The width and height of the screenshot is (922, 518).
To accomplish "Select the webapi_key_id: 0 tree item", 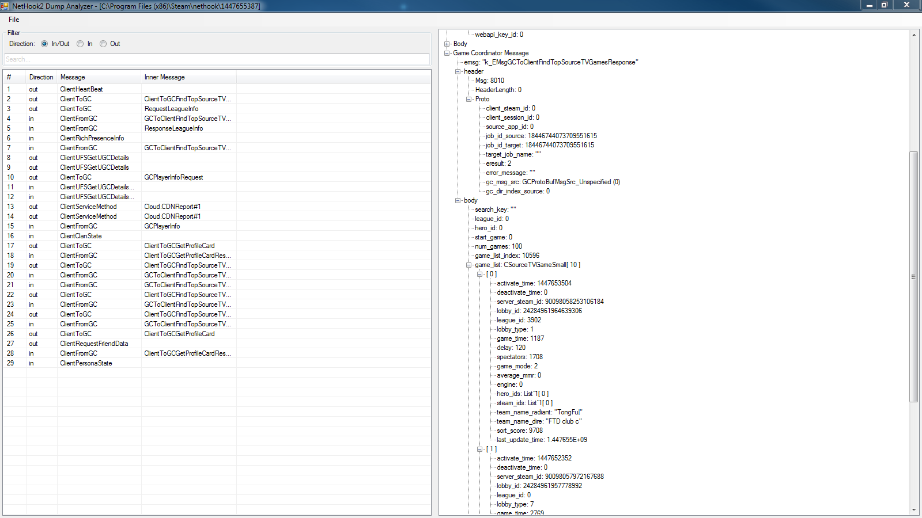I will click(498, 35).
